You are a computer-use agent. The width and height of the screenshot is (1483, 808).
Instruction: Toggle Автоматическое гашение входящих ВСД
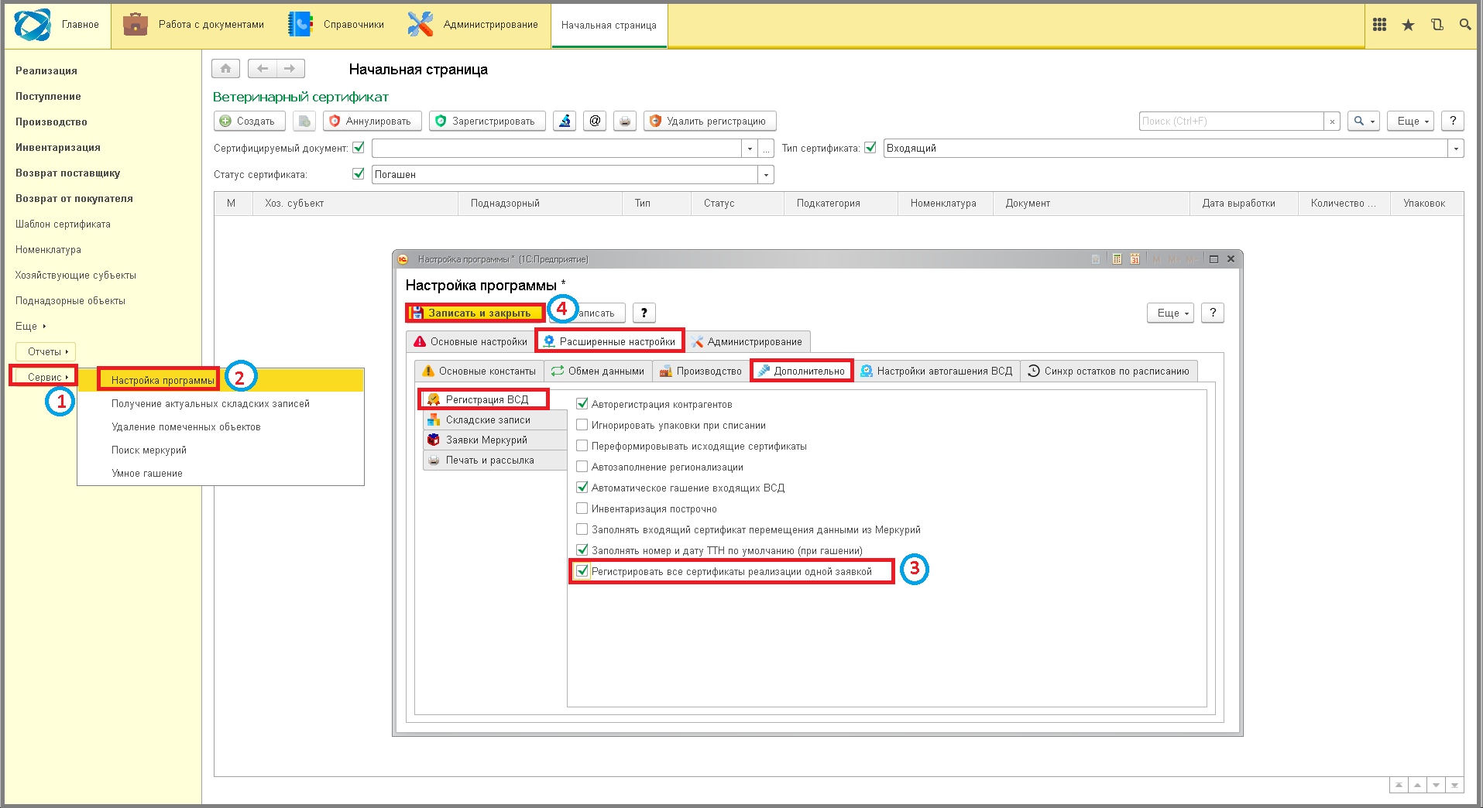tap(582, 488)
